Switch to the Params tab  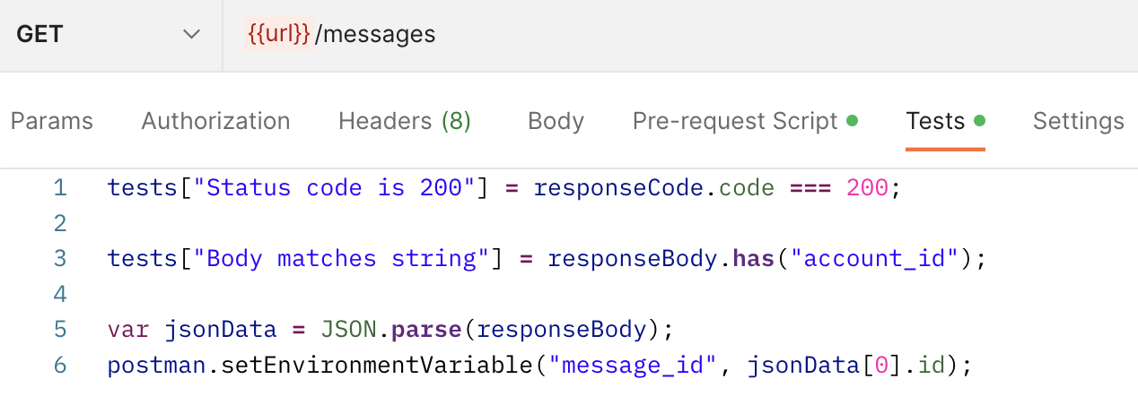[52, 121]
